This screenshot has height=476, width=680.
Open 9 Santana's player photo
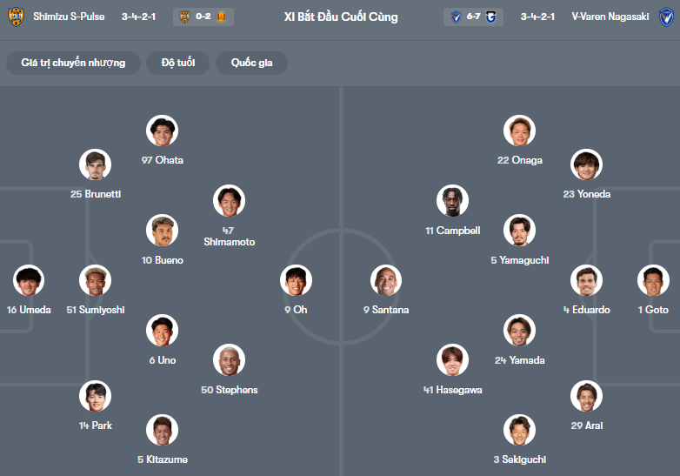[x=386, y=280]
